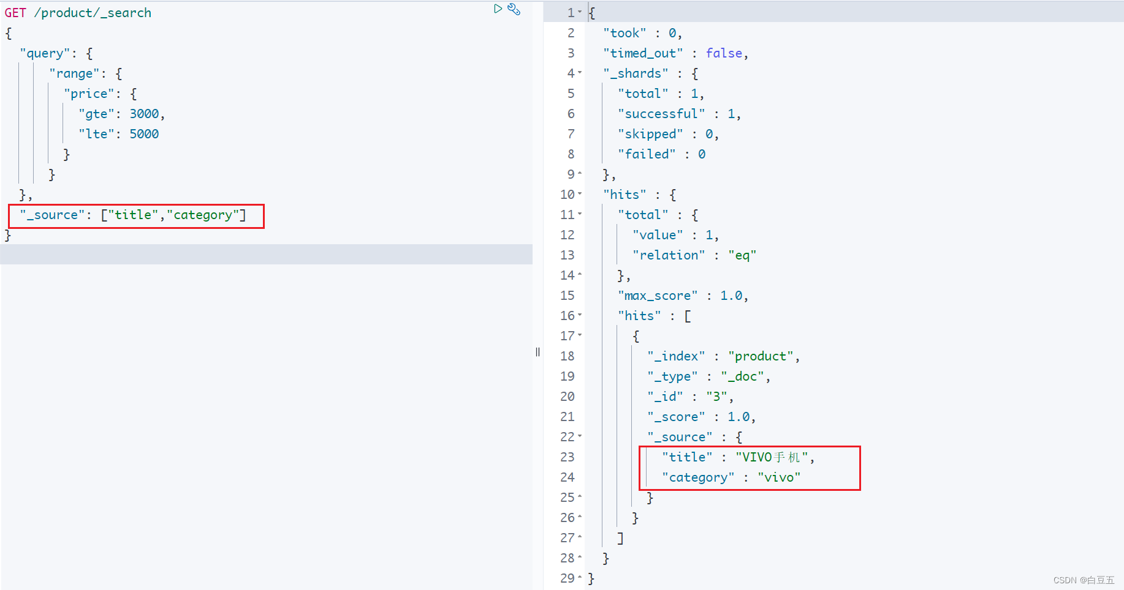1124x590 pixels.
Task: Toggle fold arrow at line 25
Action: (580, 496)
